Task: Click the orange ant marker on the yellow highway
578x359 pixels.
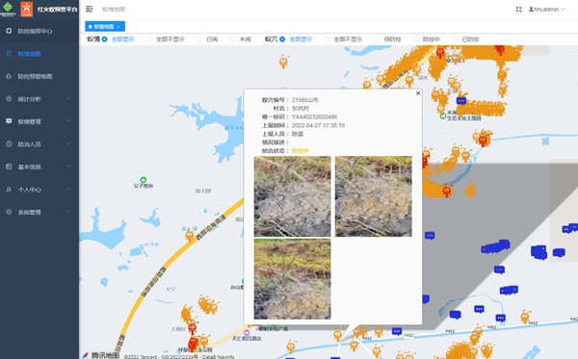Action: click(190, 234)
